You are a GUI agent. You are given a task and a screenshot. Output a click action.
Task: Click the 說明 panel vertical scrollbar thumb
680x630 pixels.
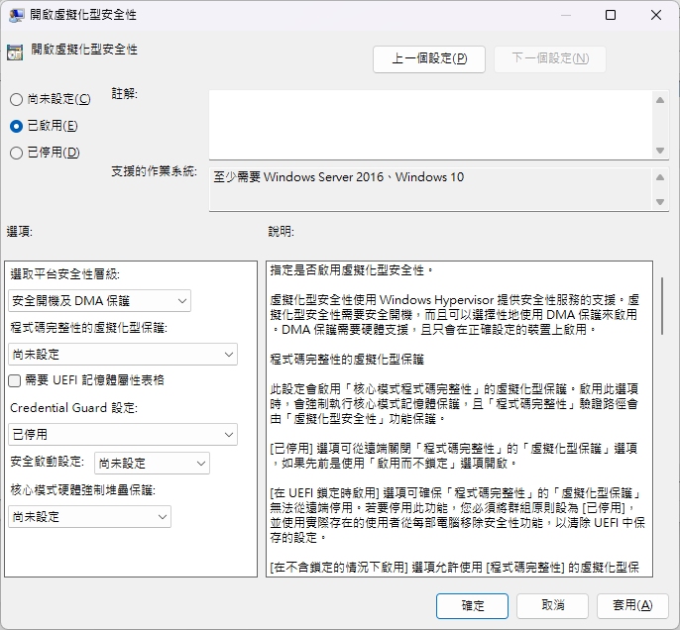[662, 306]
